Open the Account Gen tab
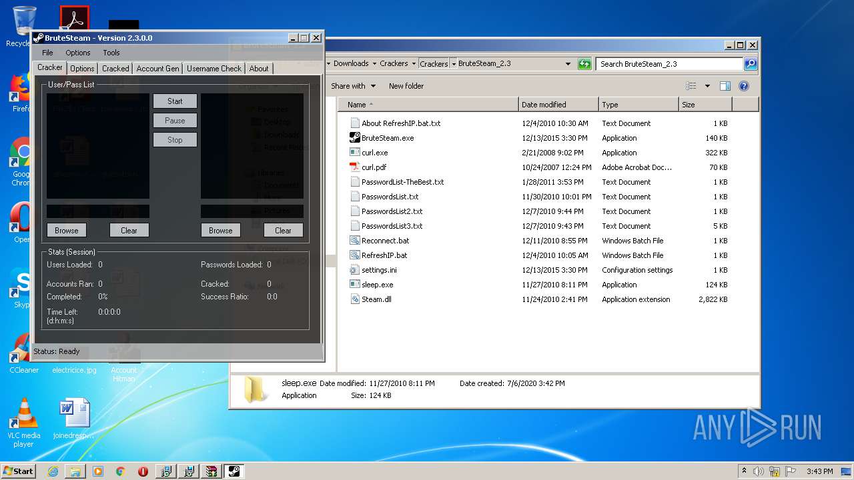854x480 pixels. (157, 68)
